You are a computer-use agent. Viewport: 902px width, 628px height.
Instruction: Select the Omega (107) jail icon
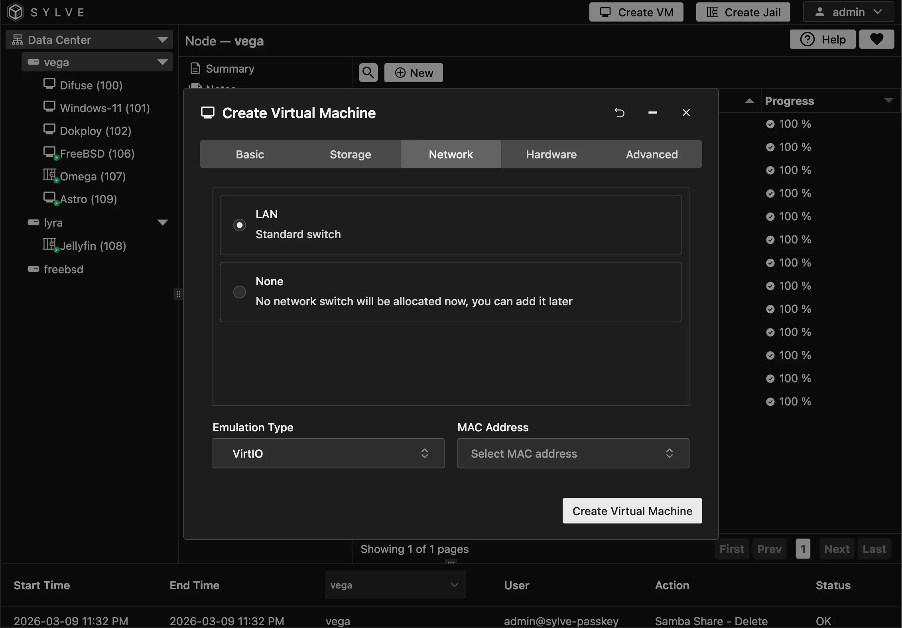tap(49, 175)
